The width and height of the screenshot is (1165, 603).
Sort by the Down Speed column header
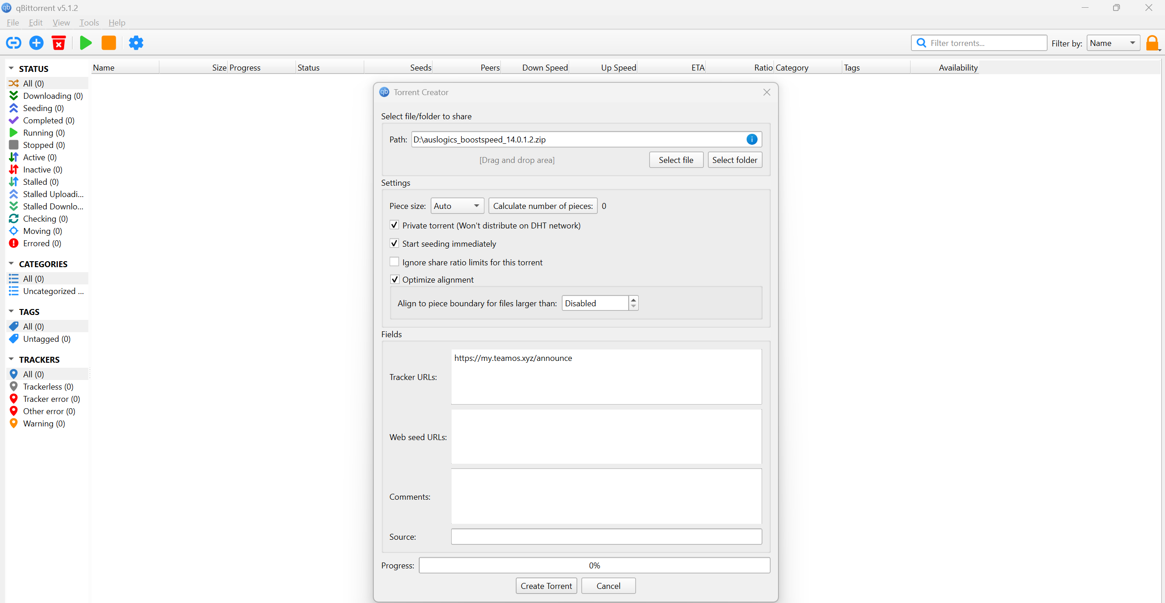click(x=534, y=67)
